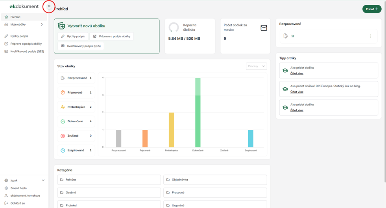Open the first Čítať viac link
Image resolution: width=386 pixels, height=208 pixels.
297,74
